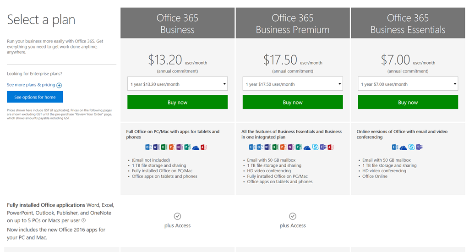Click the 'plus Access' checkmark for Office 365 Business
The width and height of the screenshot is (469, 252).
[x=177, y=216]
